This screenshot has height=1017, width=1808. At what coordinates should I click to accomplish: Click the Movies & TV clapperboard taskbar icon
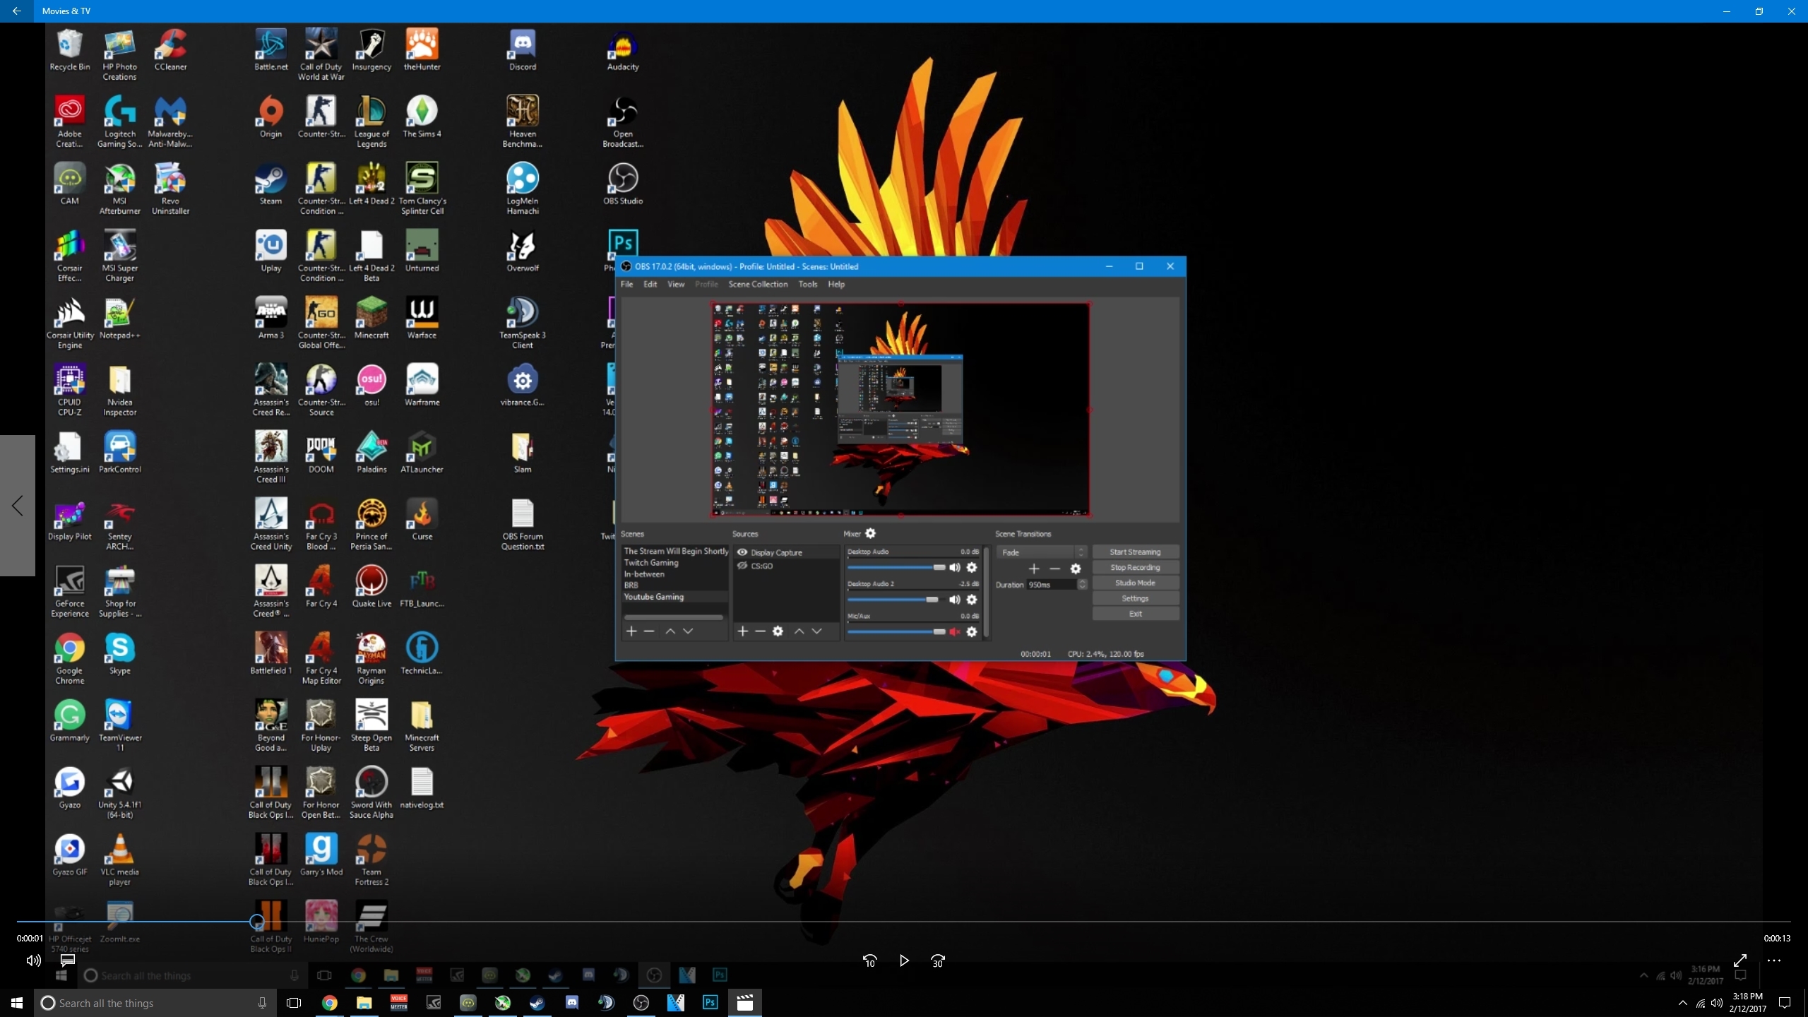point(744,1003)
